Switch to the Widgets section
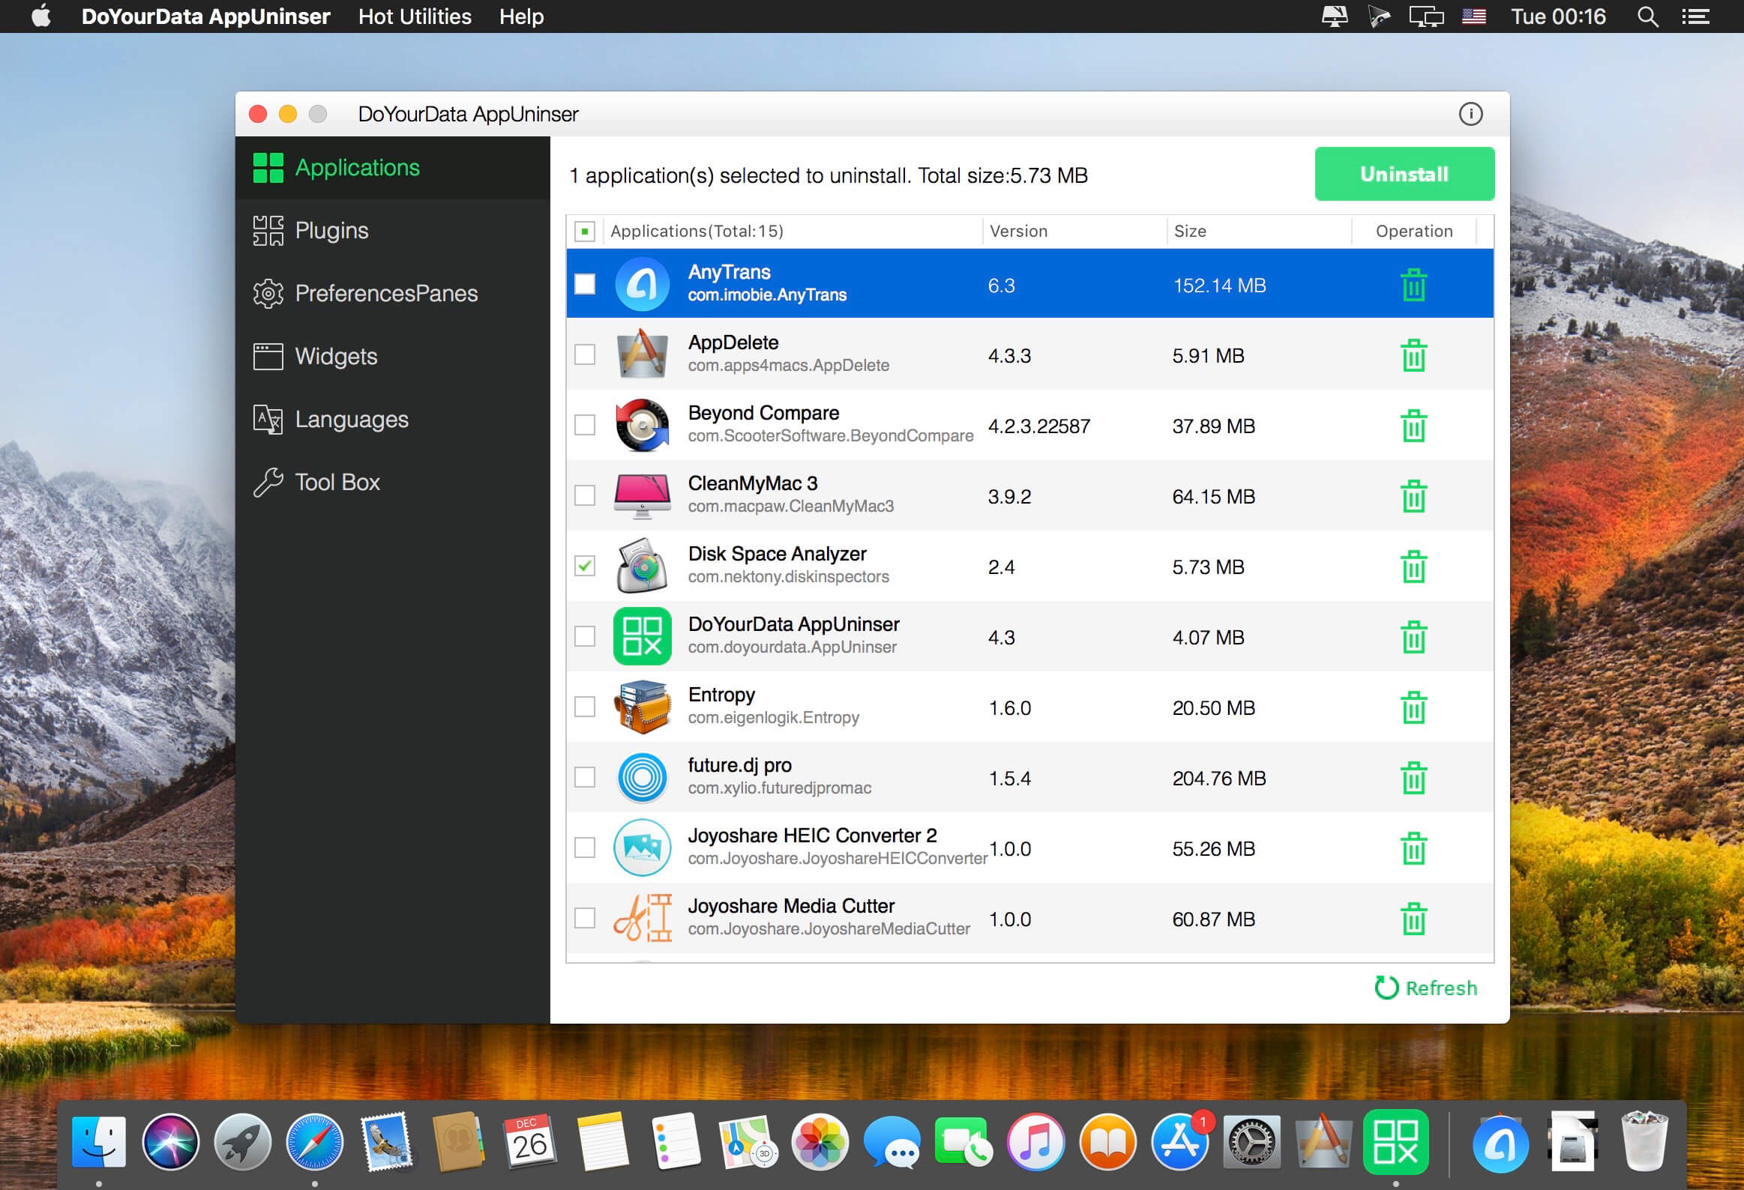Viewport: 1744px width, 1190px height. click(392, 356)
